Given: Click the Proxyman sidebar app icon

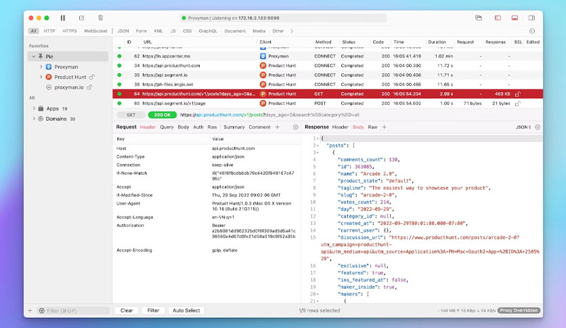Looking at the screenshot, I should 49,67.
